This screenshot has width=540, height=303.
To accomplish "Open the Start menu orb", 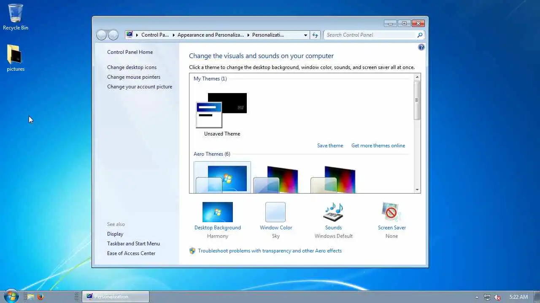I will (11, 296).
